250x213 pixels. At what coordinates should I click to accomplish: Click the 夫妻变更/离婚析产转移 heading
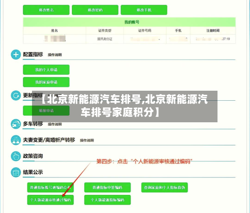49,140
